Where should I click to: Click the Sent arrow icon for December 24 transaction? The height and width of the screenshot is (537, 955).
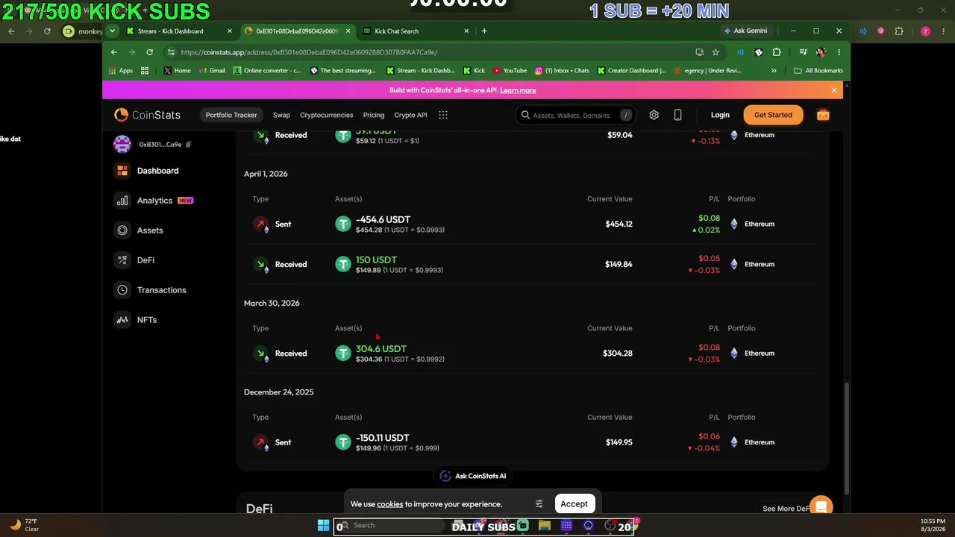click(260, 442)
